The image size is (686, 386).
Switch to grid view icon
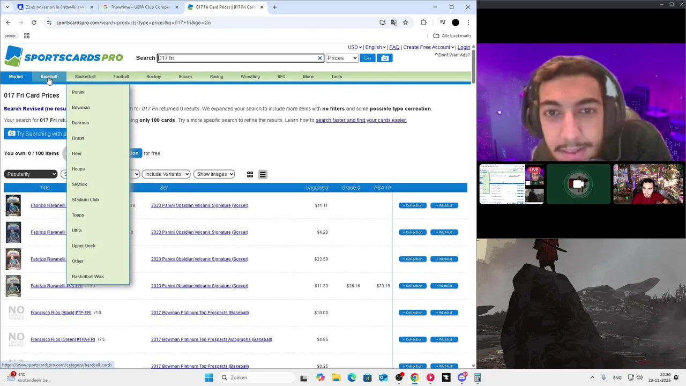tap(250, 174)
